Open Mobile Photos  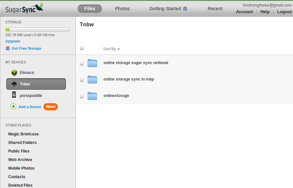21,168
